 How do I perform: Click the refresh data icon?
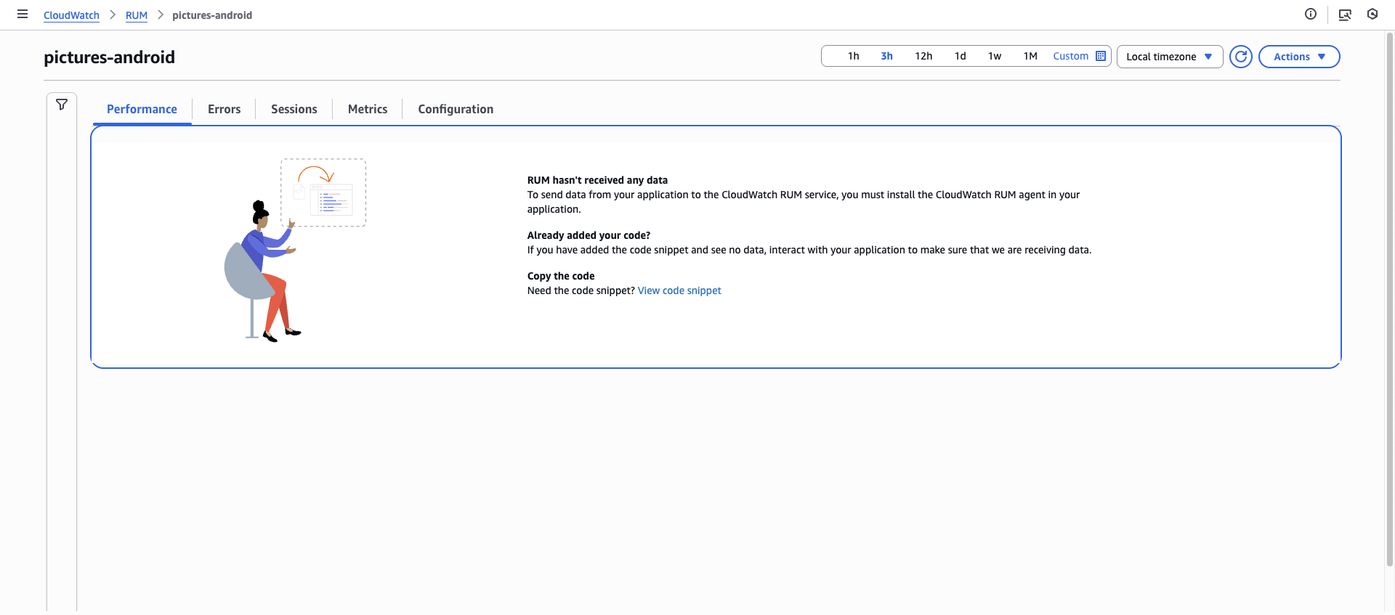[1241, 57]
